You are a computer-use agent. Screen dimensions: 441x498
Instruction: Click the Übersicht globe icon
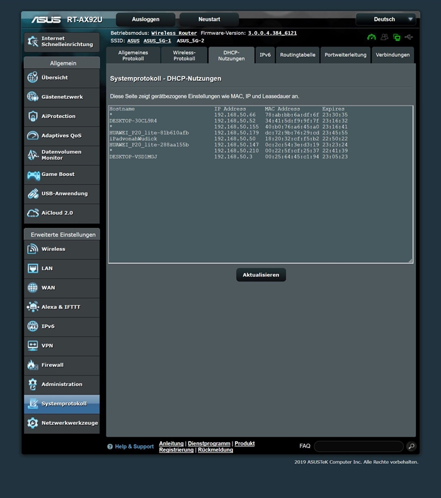[x=33, y=77]
